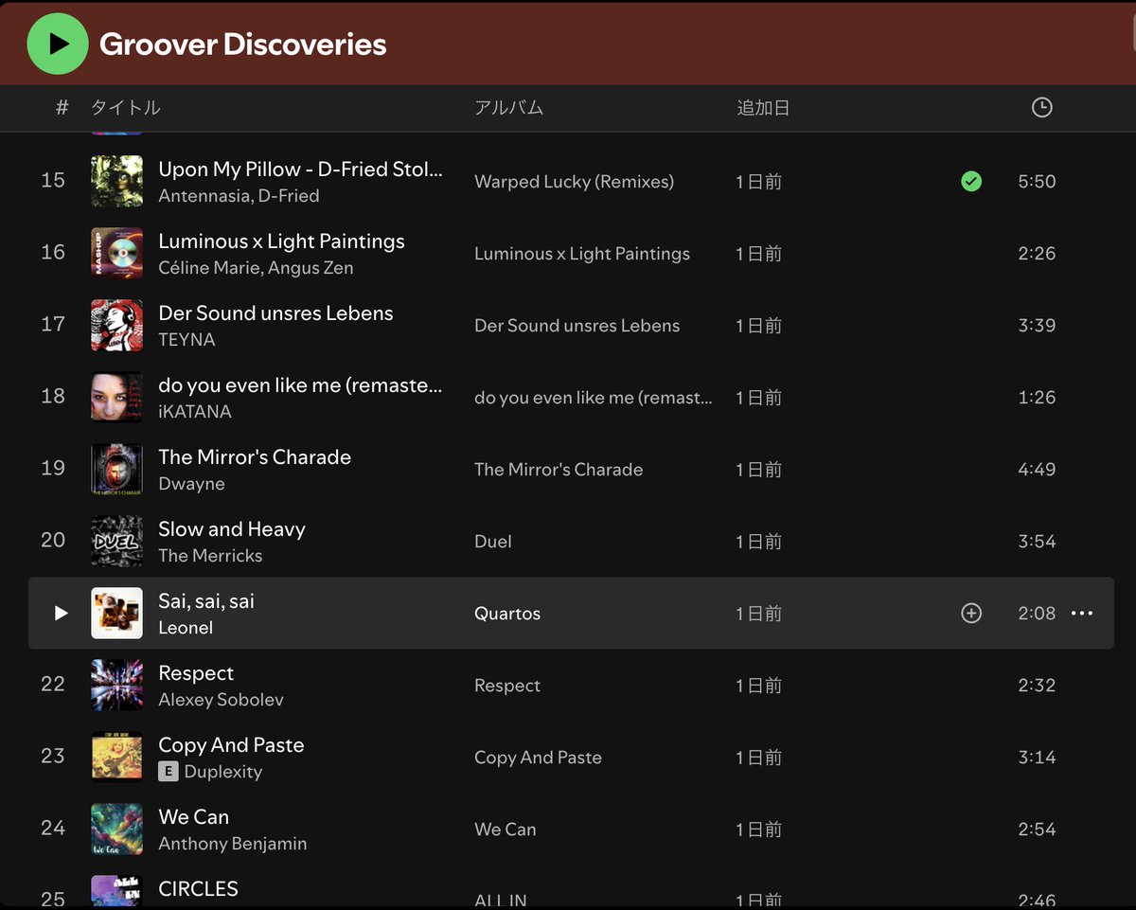Go to do you even like me album
The image size is (1136, 910).
[x=594, y=398]
